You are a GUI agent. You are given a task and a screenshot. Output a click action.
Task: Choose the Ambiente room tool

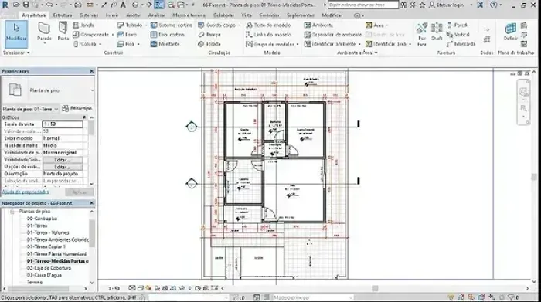[x=318, y=25]
